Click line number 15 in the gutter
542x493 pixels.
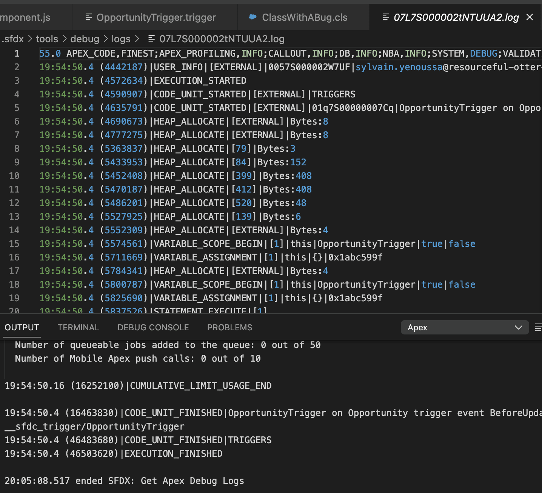point(14,243)
